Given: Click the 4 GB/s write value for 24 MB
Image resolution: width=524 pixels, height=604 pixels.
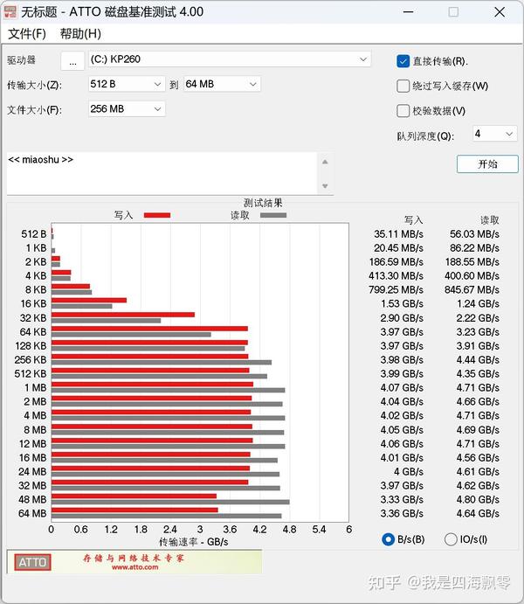Looking at the screenshot, I should click(x=408, y=472).
